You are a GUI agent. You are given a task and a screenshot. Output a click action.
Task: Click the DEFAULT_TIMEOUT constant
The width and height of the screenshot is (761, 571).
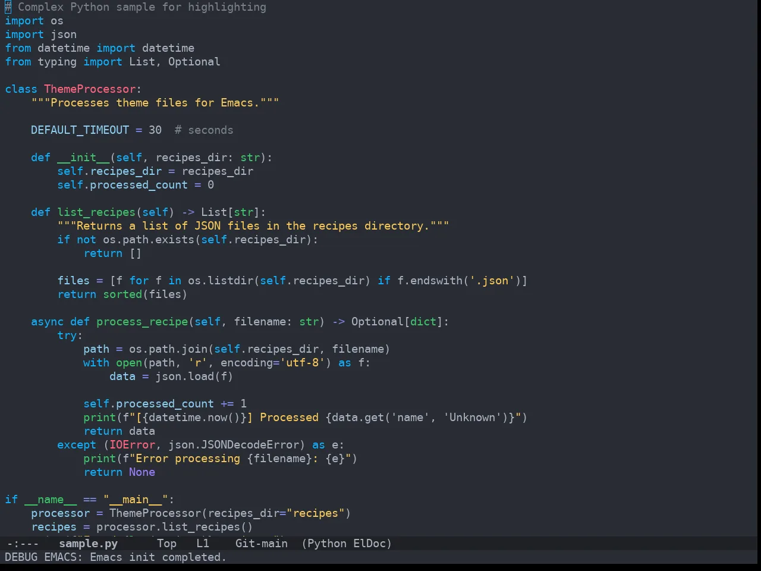[x=80, y=130]
